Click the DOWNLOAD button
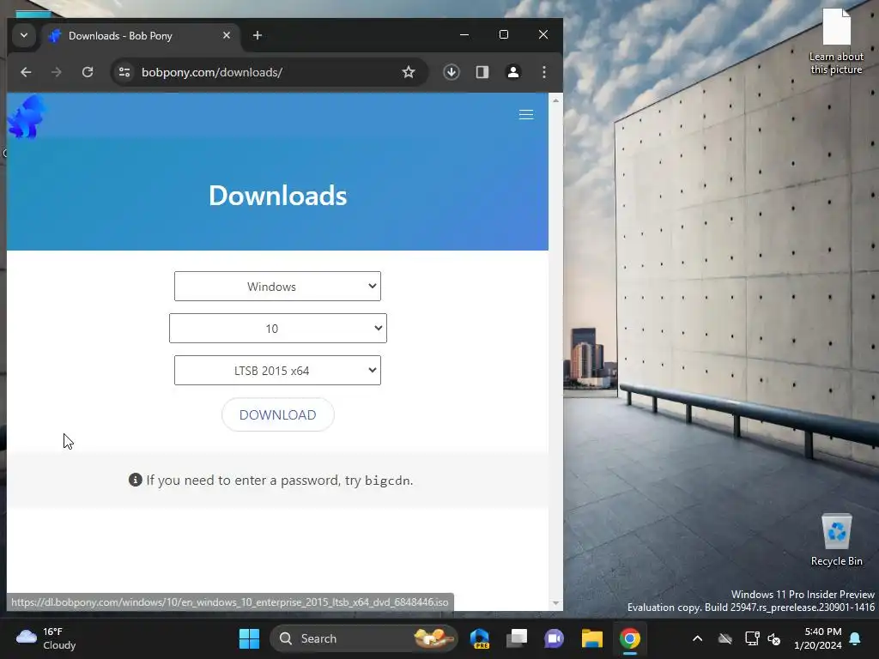879x659 pixels. (278, 414)
